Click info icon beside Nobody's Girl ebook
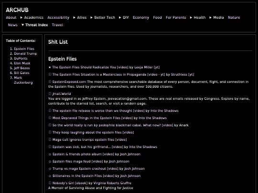The height and width of the screenshot is (193, 258). pos(50,183)
